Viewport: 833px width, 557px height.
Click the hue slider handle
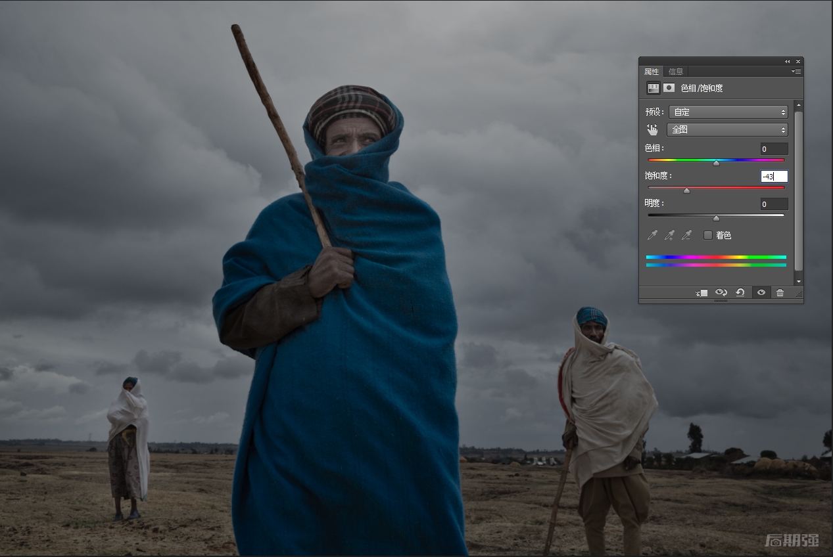point(716,163)
